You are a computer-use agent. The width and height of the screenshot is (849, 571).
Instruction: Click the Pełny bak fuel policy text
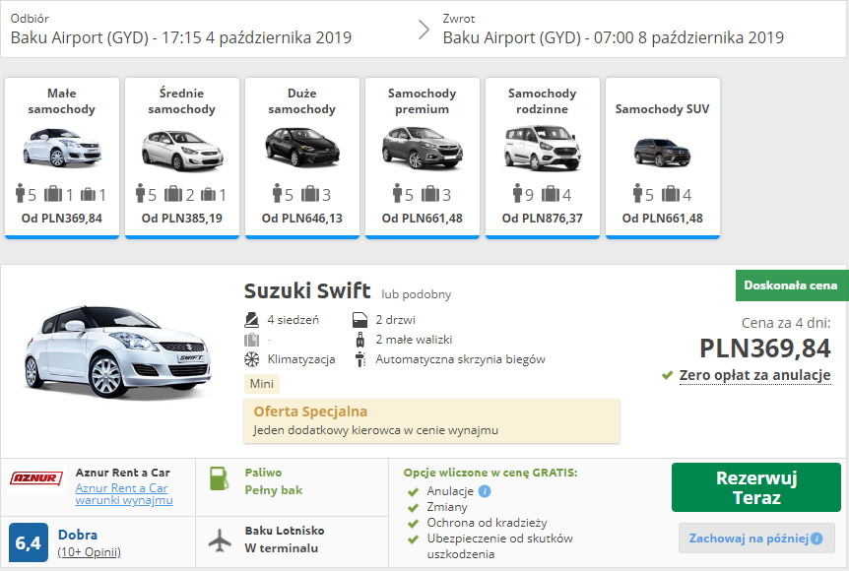pos(274,490)
